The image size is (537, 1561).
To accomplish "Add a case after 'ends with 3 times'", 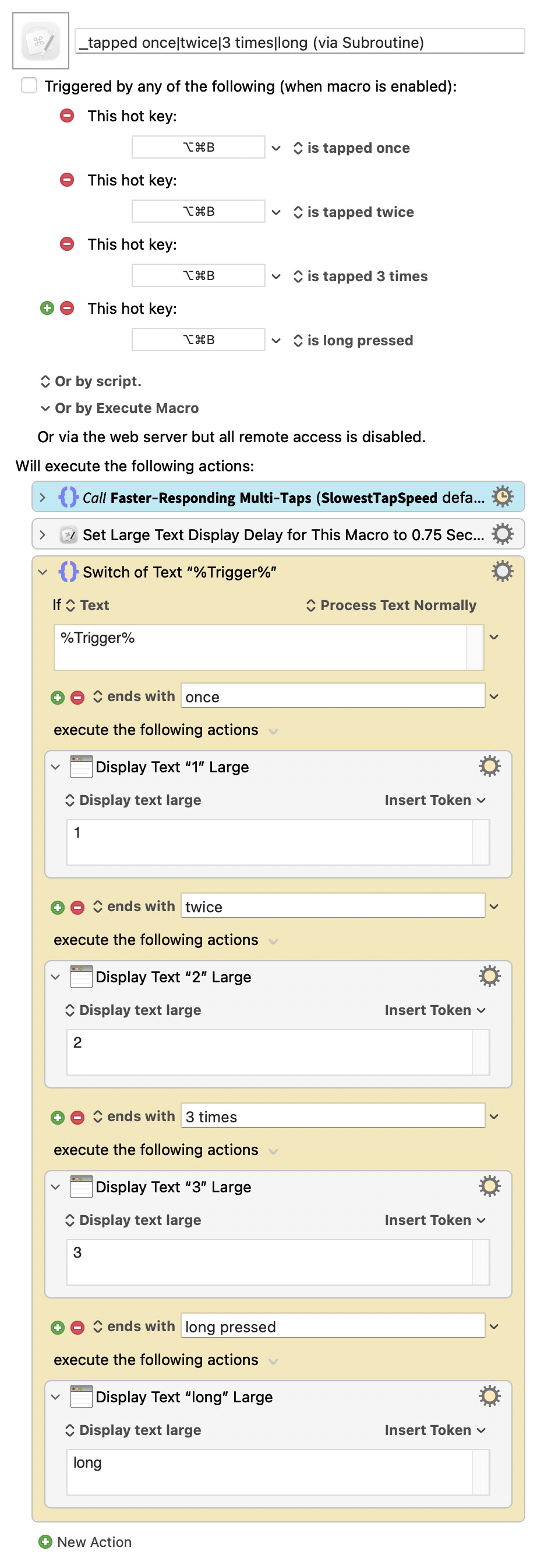I will [58, 1117].
